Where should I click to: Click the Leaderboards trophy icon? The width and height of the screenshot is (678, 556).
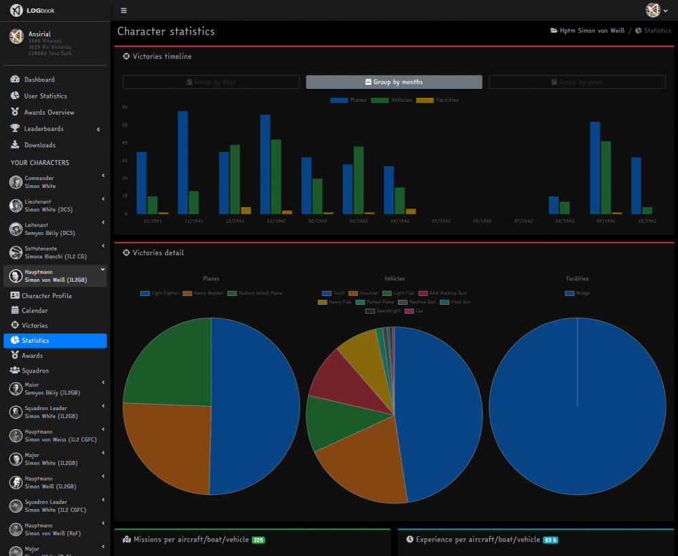pos(16,128)
